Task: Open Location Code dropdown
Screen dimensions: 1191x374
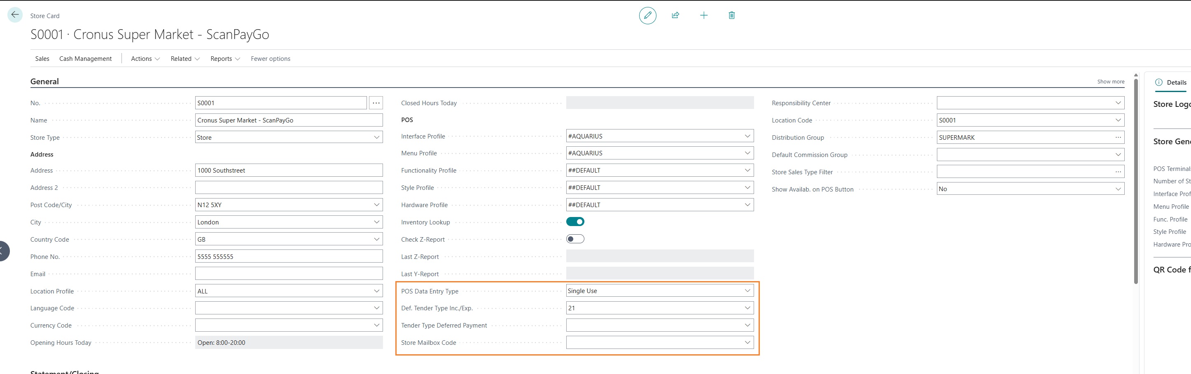Action: [1118, 120]
